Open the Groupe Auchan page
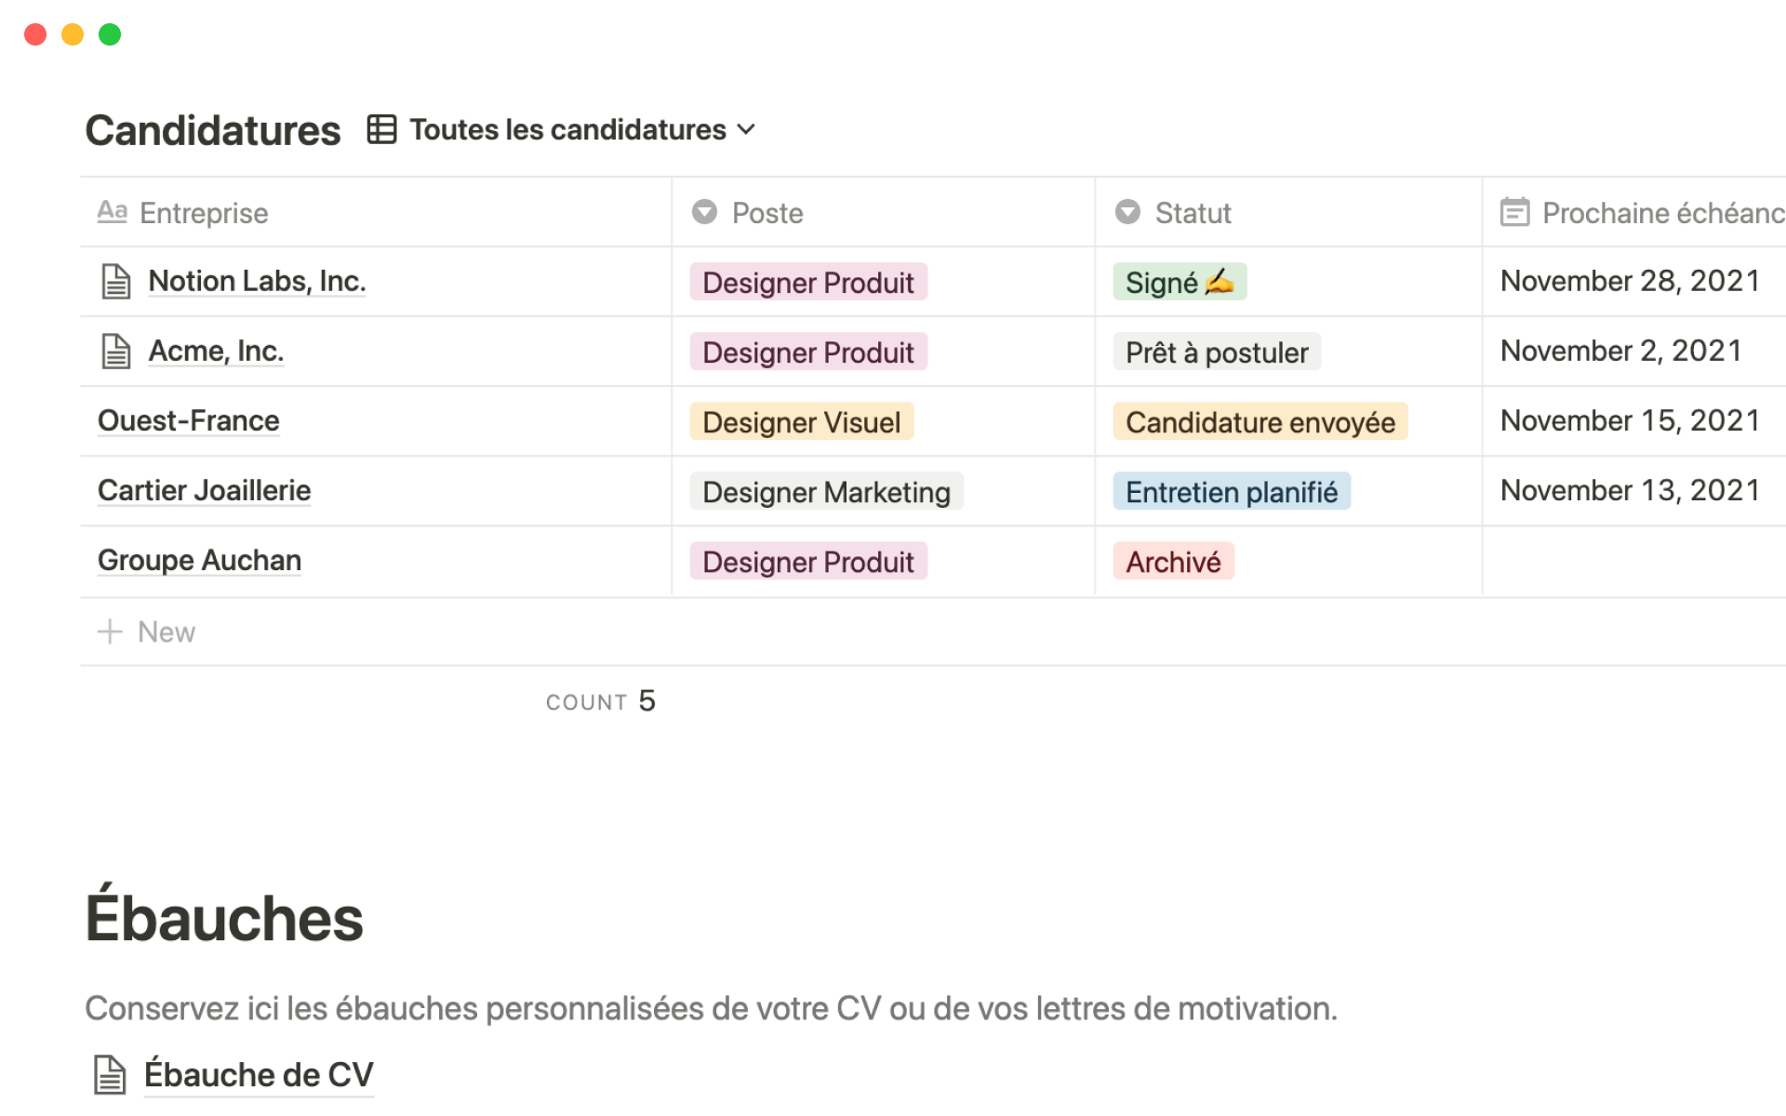The image size is (1786, 1116). point(199,560)
